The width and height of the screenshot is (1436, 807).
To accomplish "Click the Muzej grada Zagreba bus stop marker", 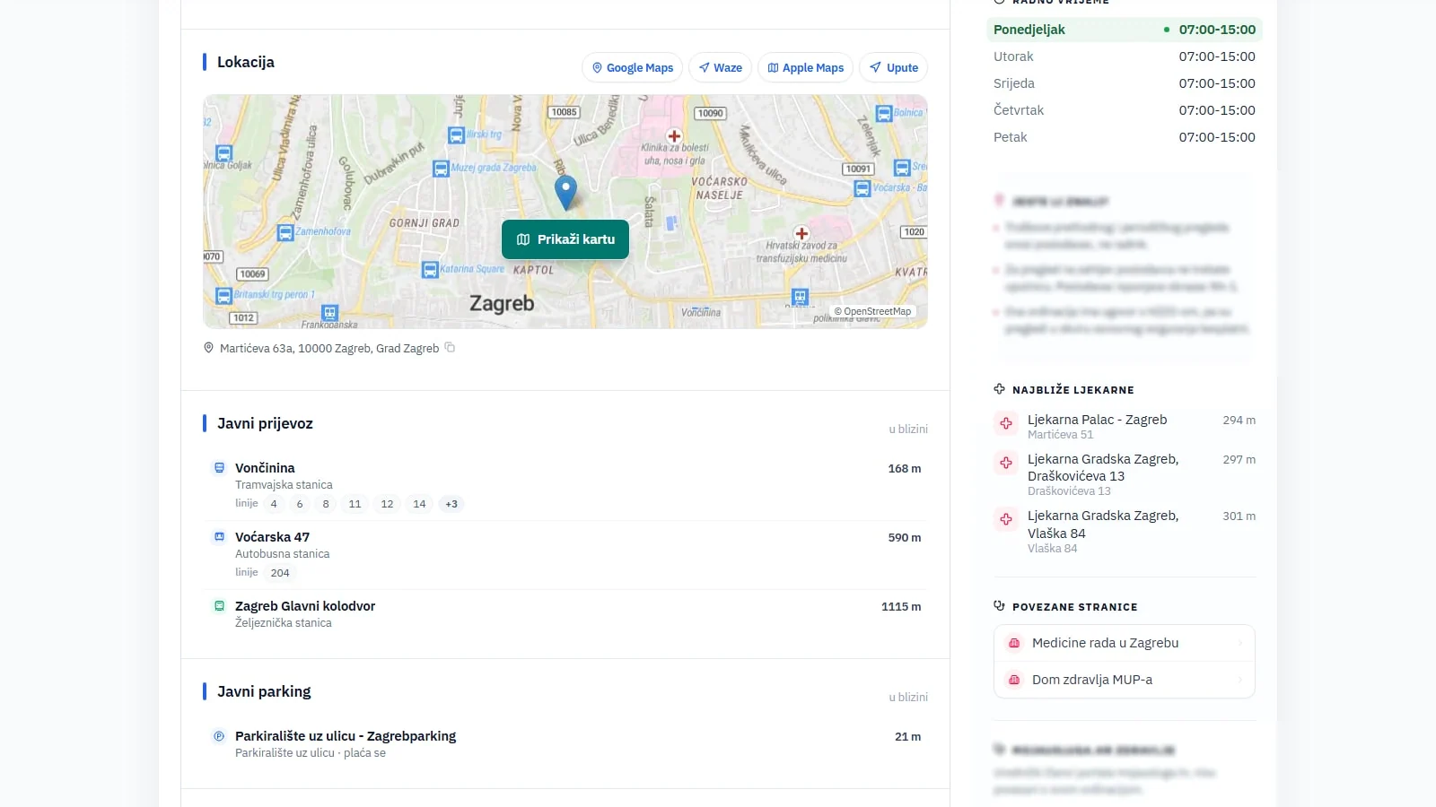I will [441, 169].
